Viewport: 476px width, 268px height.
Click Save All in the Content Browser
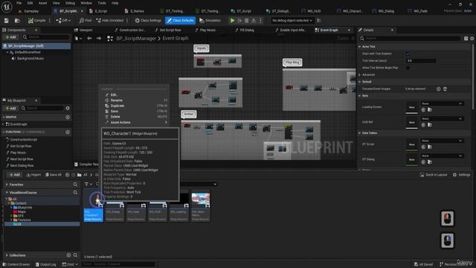coord(54,175)
